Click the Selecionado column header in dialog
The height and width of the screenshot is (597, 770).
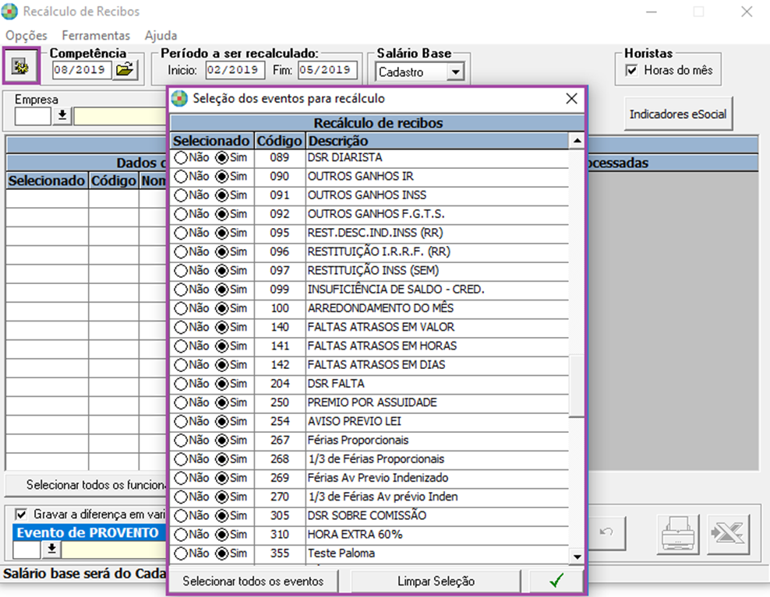pyautogui.click(x=212, y=141)
